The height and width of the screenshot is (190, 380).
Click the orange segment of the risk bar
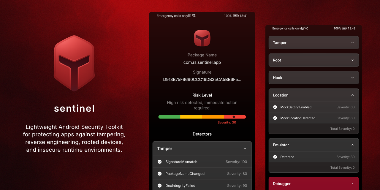(x=213, y=117)
